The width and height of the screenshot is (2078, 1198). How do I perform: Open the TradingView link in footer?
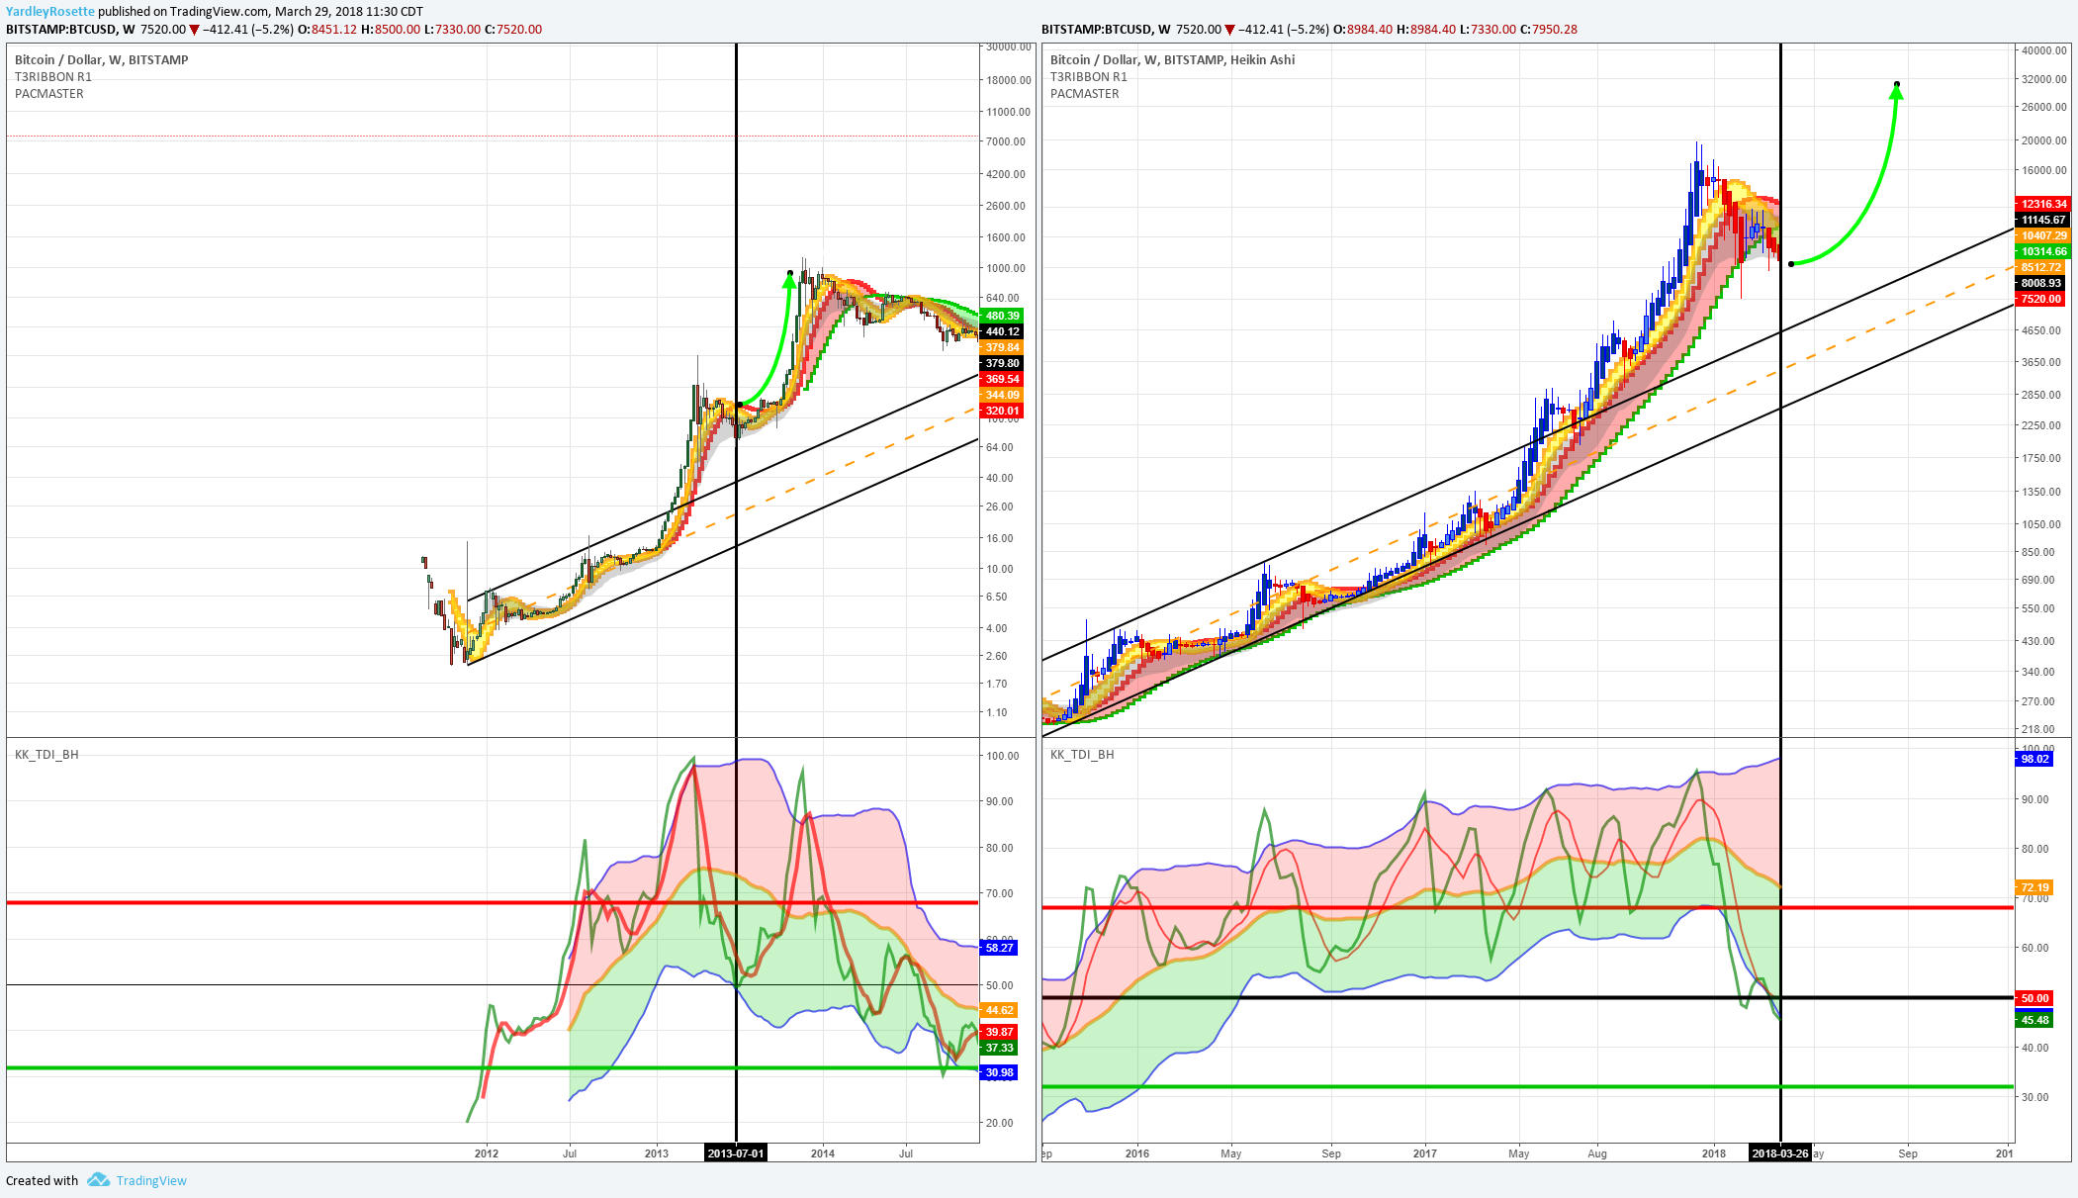click(151, 1180)
